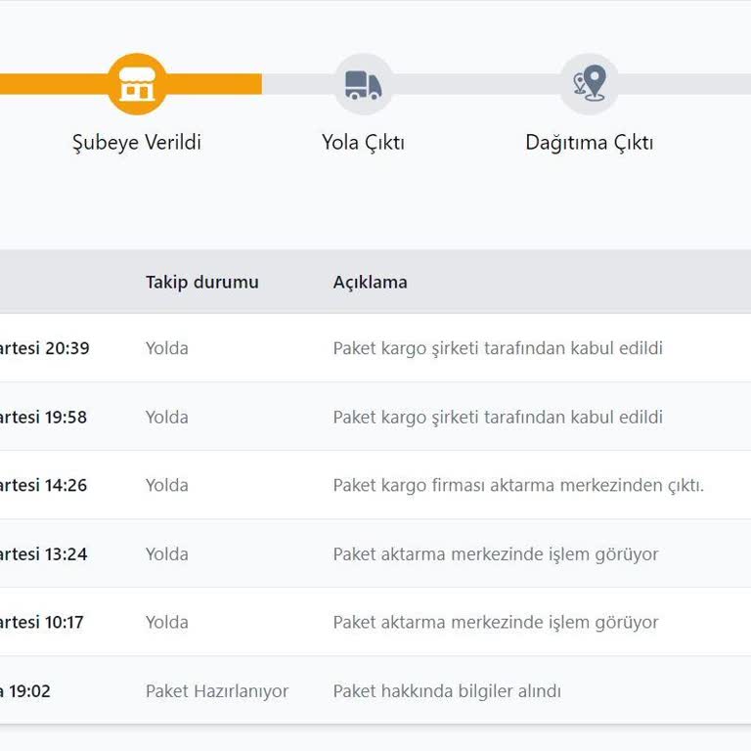Click the 13:24 row's işlem görüyor description

click(x=496, y=554)
